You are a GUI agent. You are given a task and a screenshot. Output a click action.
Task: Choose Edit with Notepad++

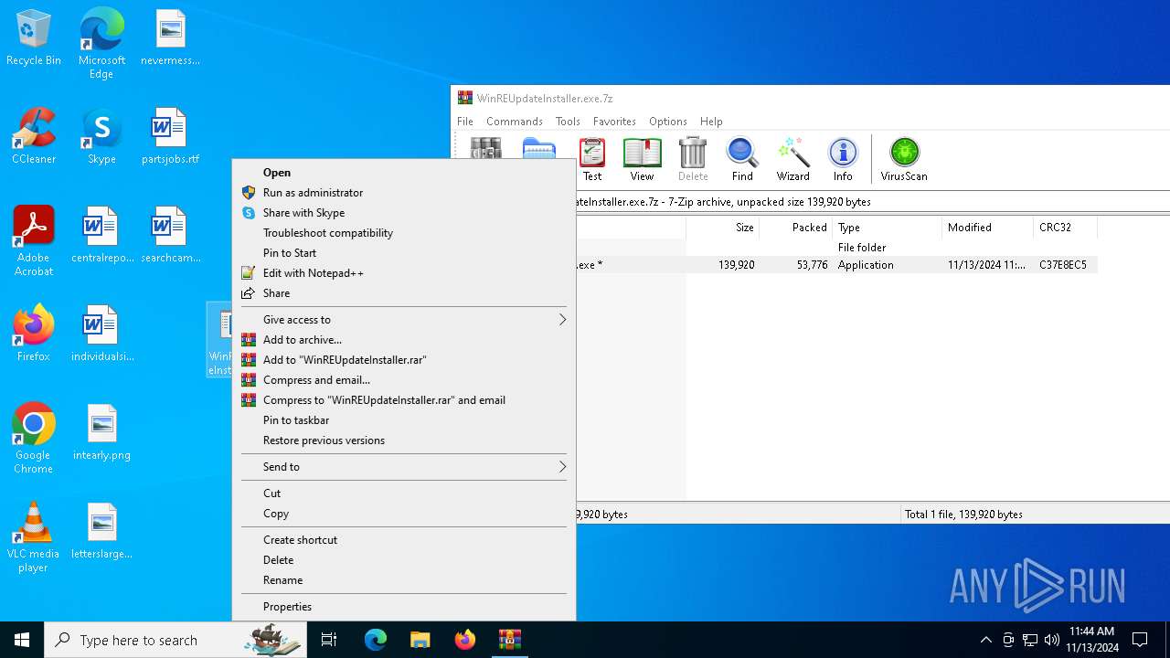pyautogui.click(x=404, y=273)
